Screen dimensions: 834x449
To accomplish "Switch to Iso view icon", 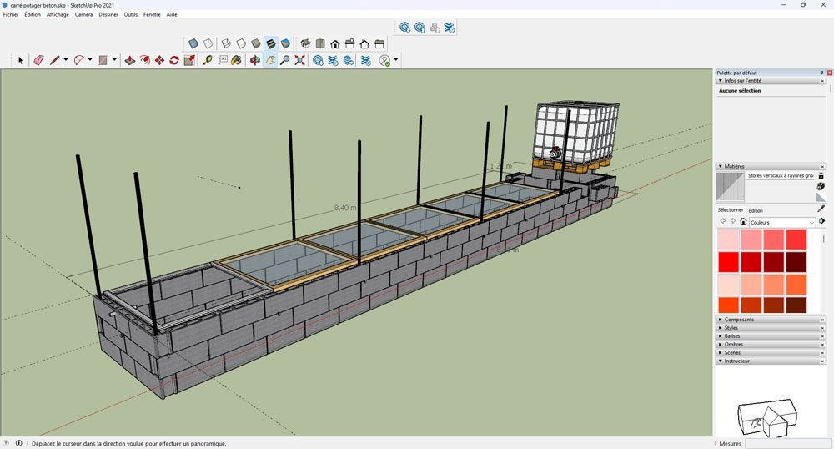I will (x=305, y=43).
